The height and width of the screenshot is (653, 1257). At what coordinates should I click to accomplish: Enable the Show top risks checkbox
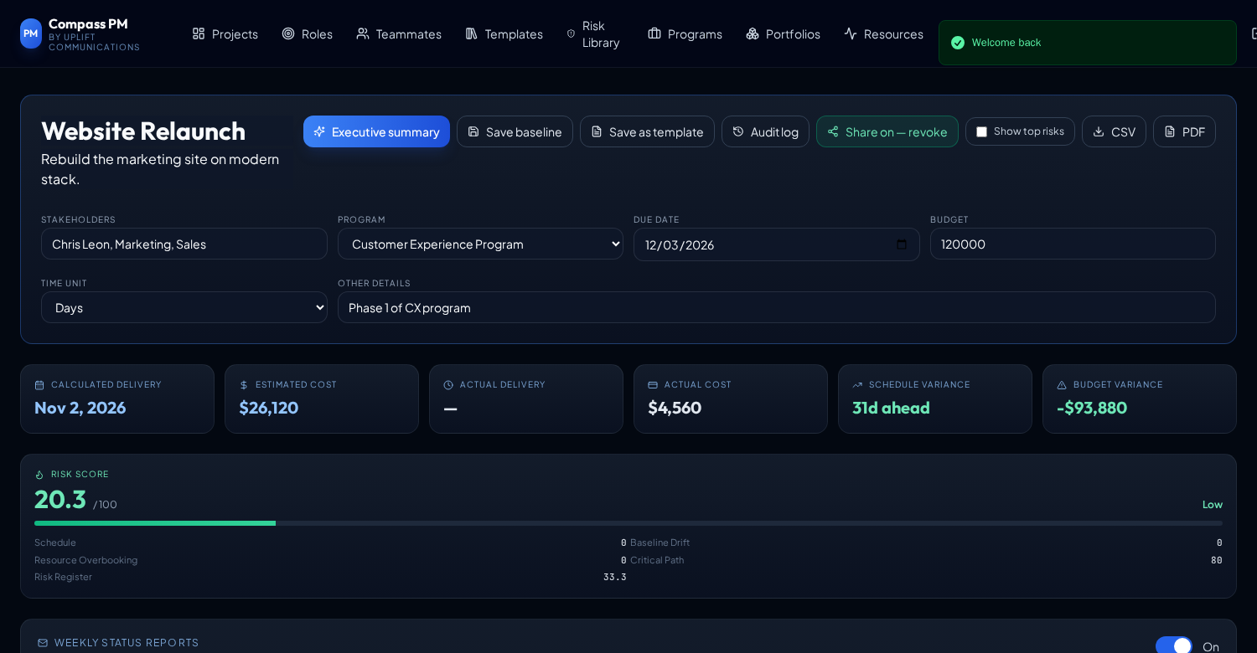pyautogui.click(x=981, y=131)
